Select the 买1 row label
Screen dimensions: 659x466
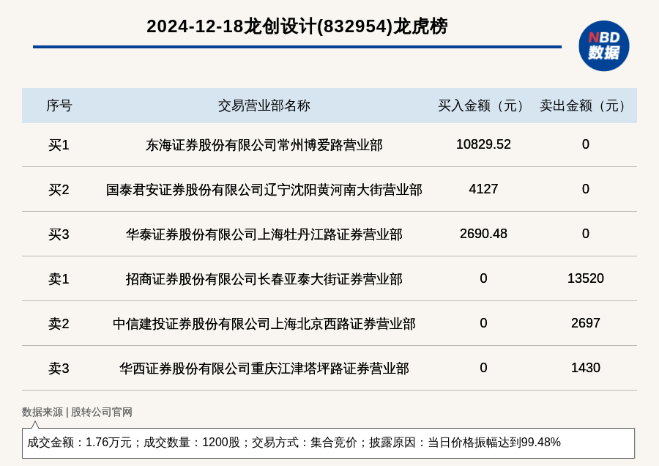point(59,145)
